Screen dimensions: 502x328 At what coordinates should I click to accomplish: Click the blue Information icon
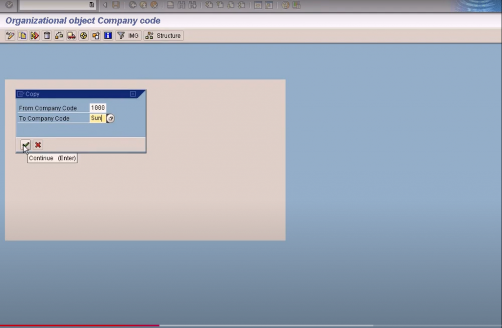pos(108,36)
